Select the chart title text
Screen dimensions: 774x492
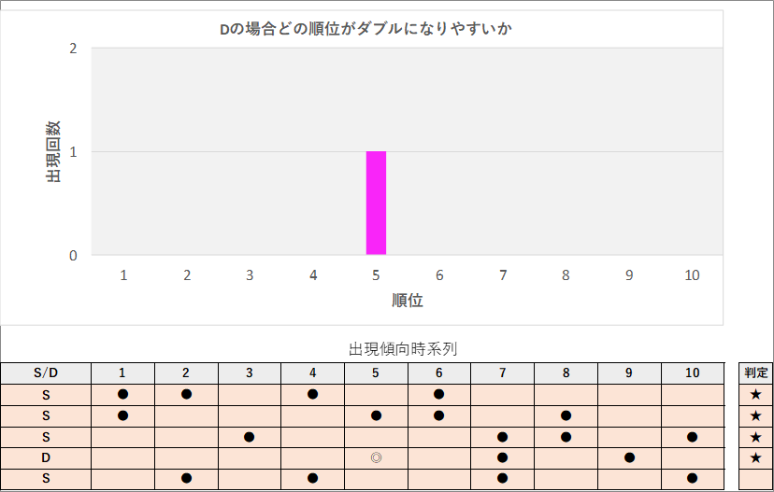365,29
